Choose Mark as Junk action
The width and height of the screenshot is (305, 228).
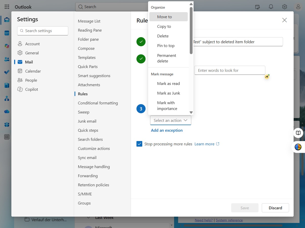[169, 93]
